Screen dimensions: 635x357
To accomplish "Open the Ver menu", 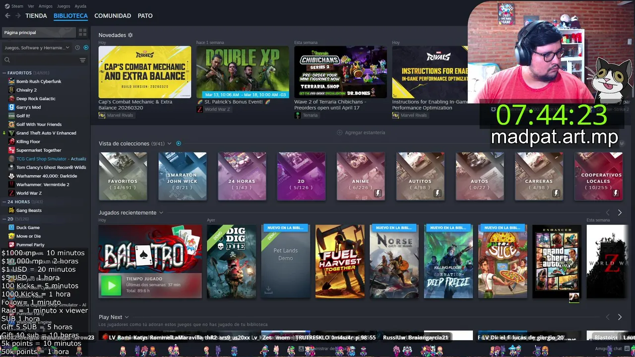I will click(x=31, y=6).
